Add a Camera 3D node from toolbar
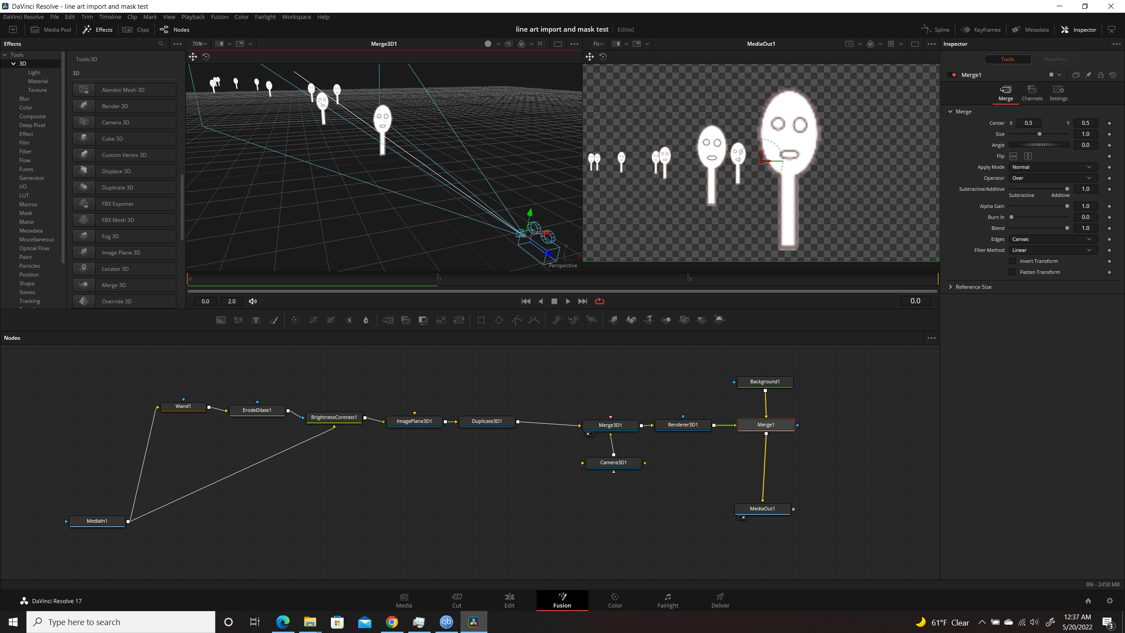This screenshot has height=633, width=1125. 684,320
